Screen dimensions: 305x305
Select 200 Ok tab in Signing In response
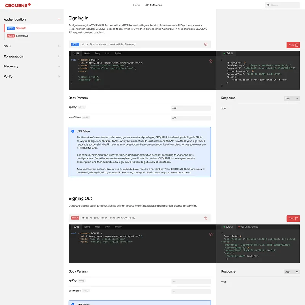click(228, 53)
